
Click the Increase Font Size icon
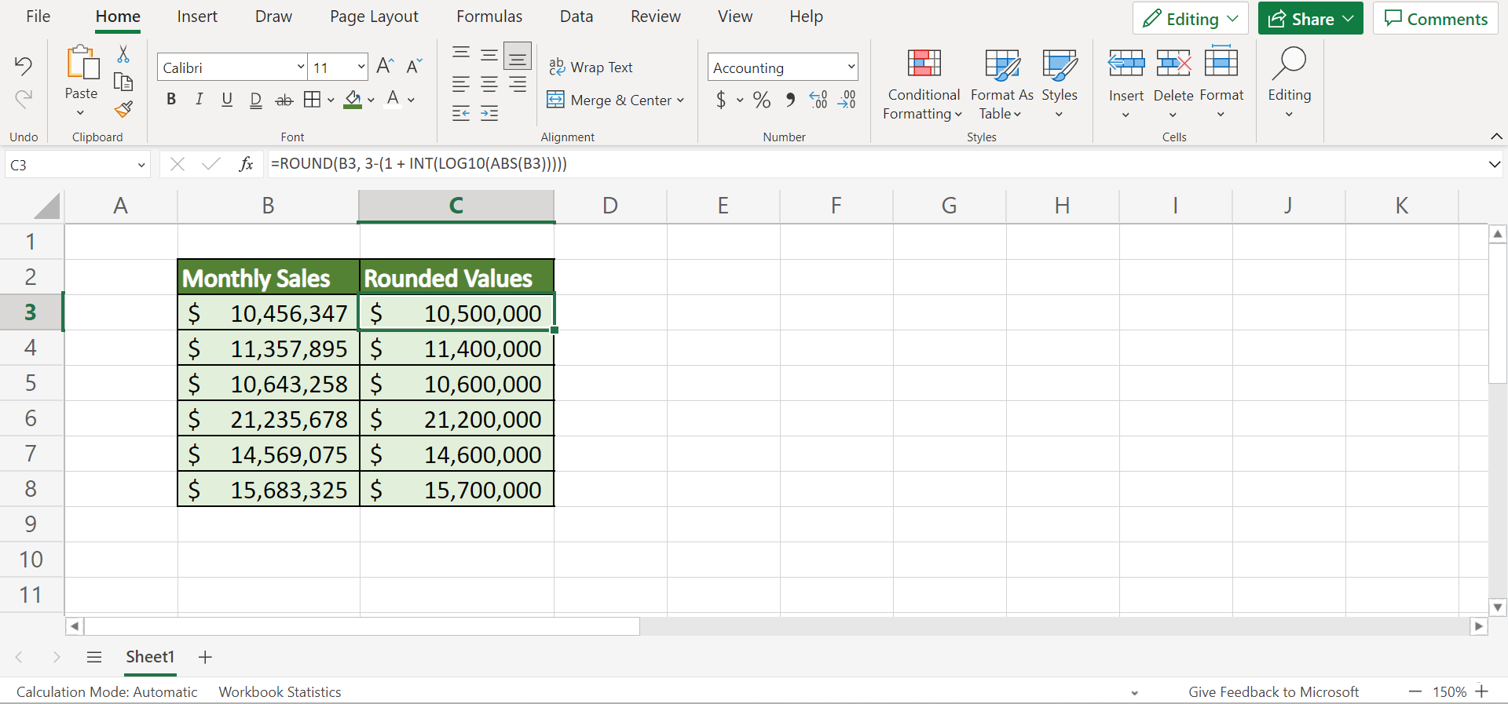coord(384,67)
